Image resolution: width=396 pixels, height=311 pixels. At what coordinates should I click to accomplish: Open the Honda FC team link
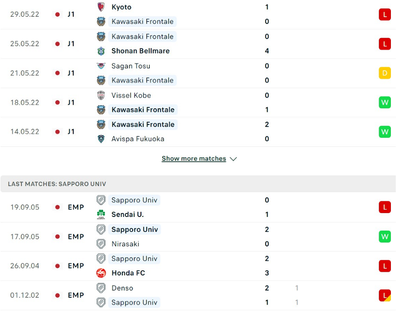(128, 273)
